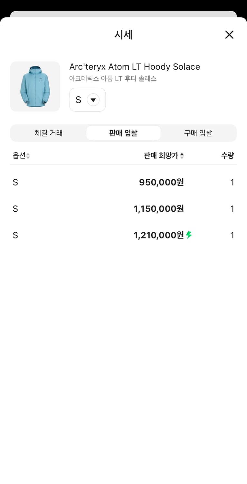This screenshot has width=247, height=484.
Task: Switch to the 체결 거래 tab
Action: [49, 133]
